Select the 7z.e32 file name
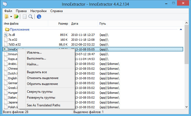The height and width of the screenshot is (116, 191). tap(13, 40)
